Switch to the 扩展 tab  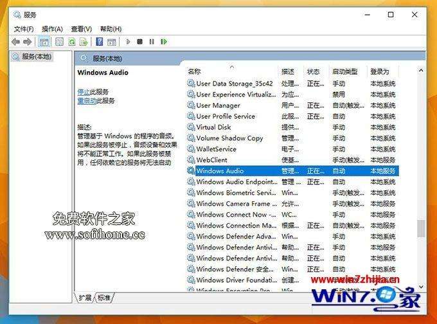pyautogui.click(x=85, y=298)
